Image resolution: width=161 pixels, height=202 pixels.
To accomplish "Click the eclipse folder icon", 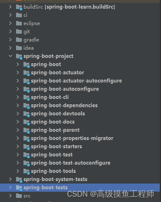I will [19, 23].
